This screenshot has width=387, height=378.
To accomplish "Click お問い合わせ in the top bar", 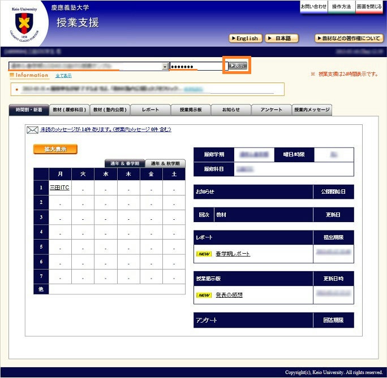I will click(313, 6).
